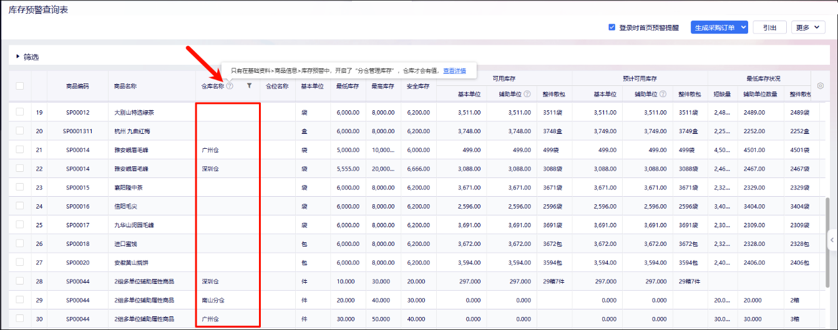Click 预计可用库存 group header
The height and width of the screenshot is (330, 838).
point(640,79)
